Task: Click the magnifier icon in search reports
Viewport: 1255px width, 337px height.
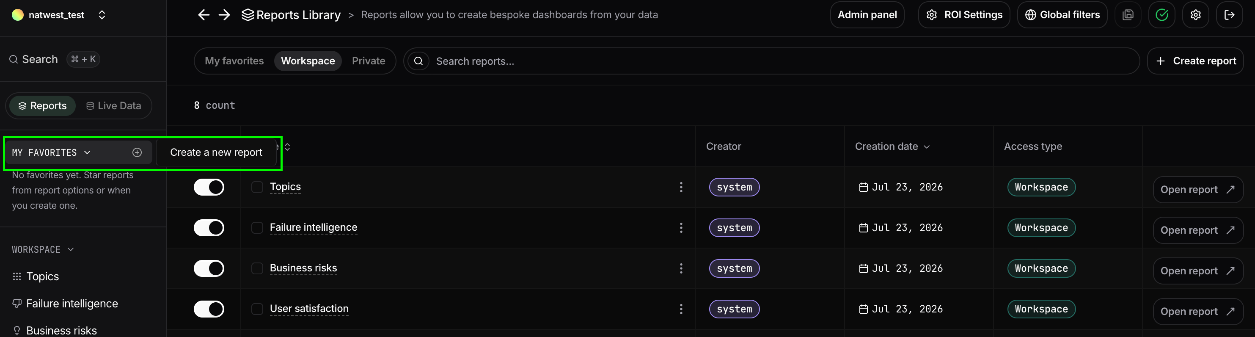Action: pos(418,61)
